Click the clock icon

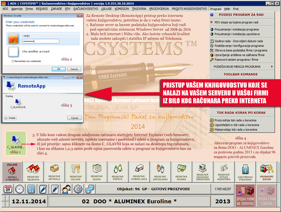pos(20,189)
